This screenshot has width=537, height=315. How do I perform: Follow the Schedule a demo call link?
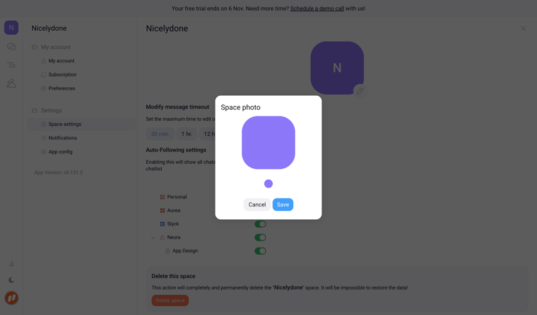coord(317,9)
